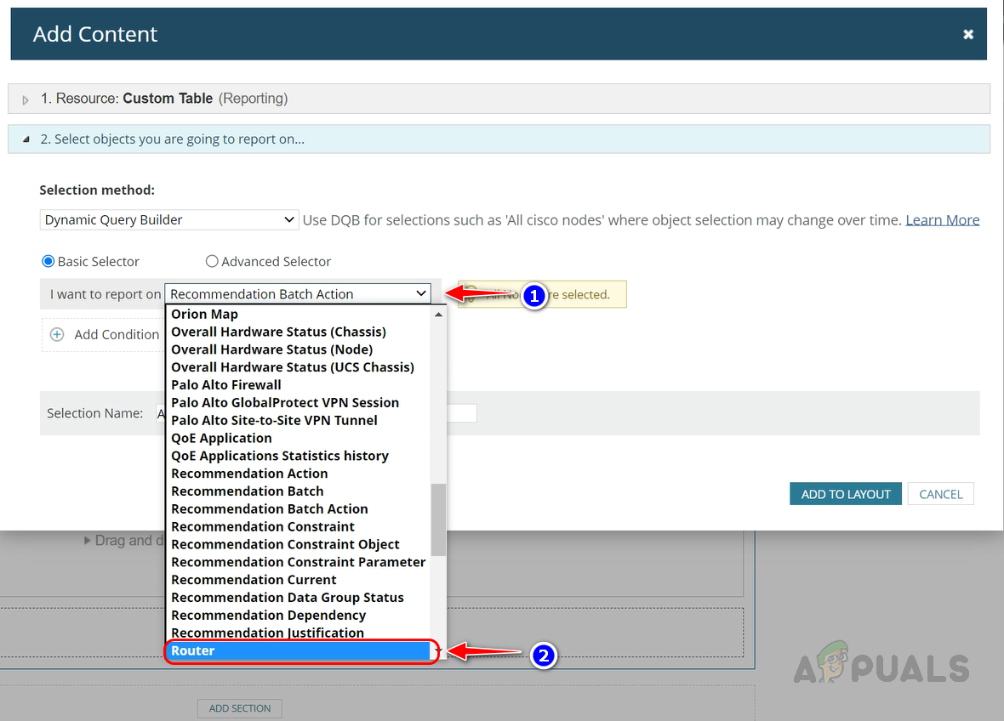Choose Palo Alto Site-to-Site VPN Tunnel

pos(299,420)
